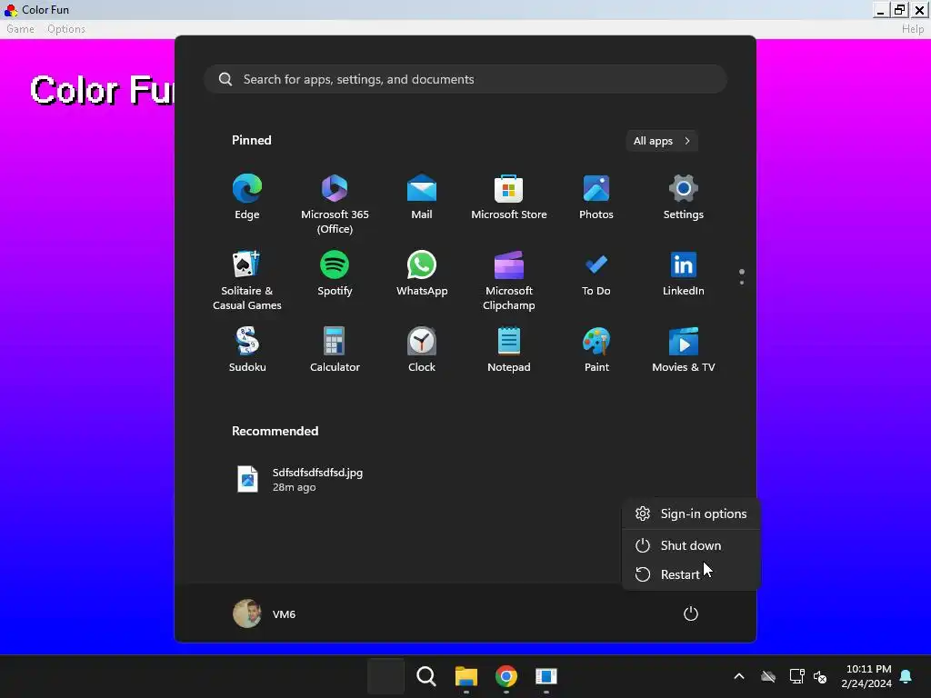Click the taskbar Search icon
The image size is (931, 698).
[425, 676]
